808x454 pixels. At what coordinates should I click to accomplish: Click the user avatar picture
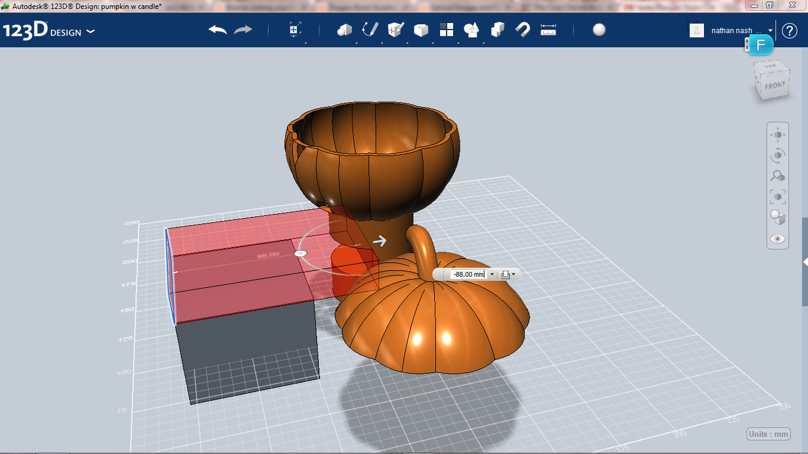[x=697, y=30]
